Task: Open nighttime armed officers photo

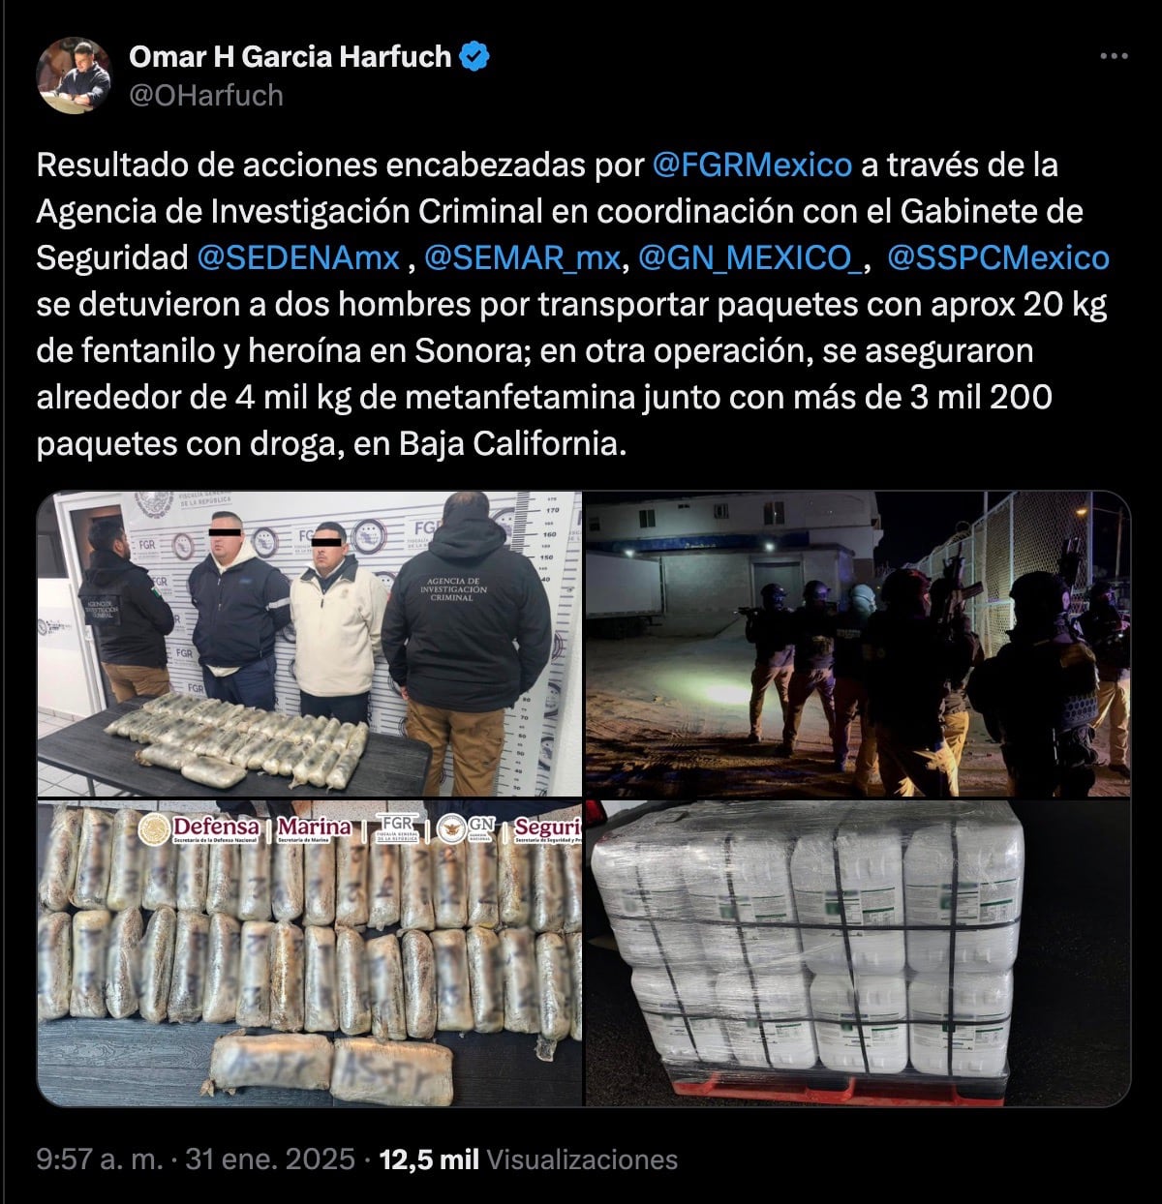Action: point(857,644)
